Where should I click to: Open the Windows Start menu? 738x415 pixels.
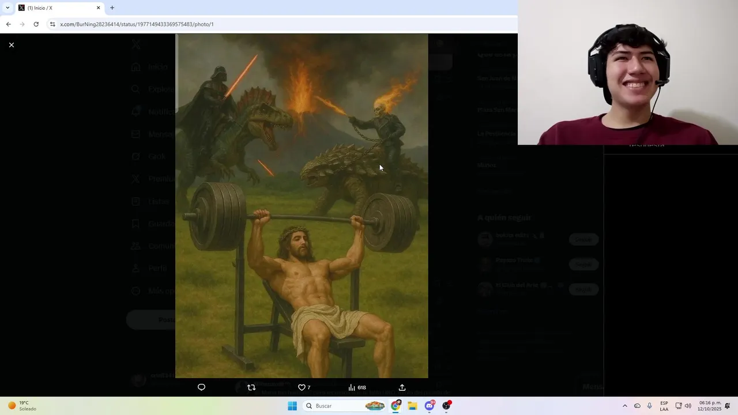pos(292,406)
